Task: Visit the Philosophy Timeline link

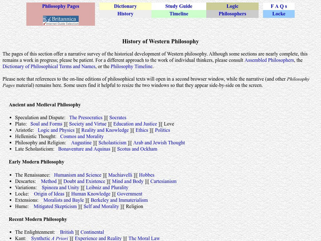Action: pos(132,67)
